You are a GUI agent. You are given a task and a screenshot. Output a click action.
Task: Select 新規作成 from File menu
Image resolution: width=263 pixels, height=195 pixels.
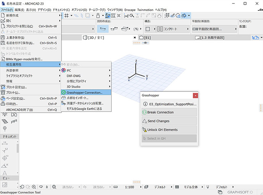click(31, 15)
